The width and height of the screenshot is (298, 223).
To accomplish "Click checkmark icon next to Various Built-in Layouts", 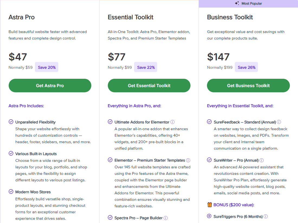I will point(11,153).
